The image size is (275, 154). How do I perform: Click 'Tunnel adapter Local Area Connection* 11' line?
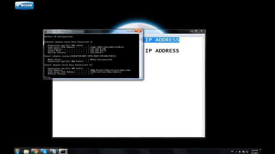pos(69,65)
